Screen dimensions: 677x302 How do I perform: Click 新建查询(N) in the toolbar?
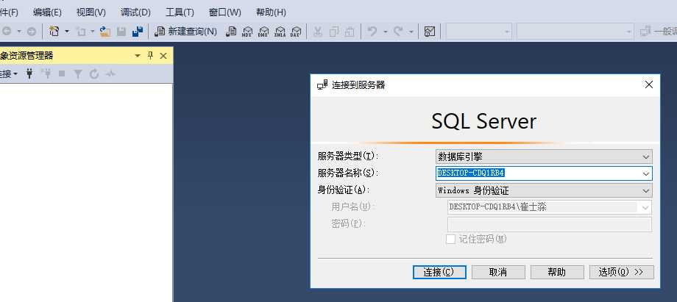185,32
